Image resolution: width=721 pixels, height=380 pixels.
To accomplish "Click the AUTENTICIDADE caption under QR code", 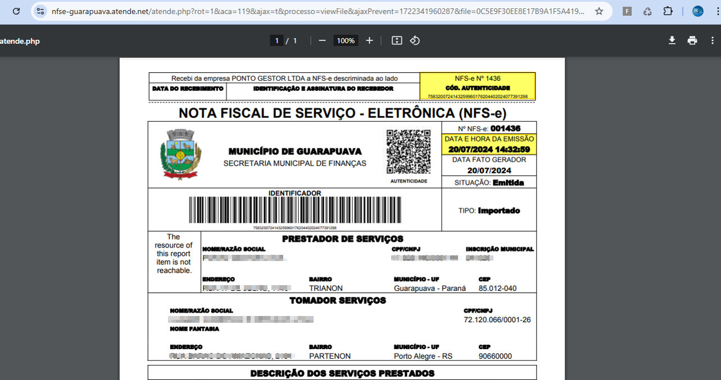I will (x=409, y=181).
